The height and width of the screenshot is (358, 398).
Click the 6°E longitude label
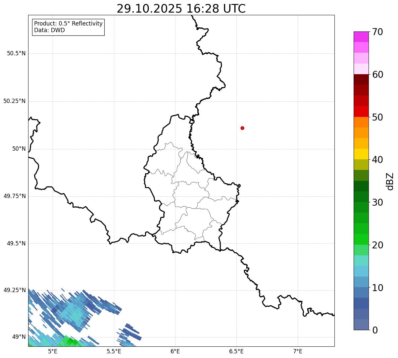(x=175, y=351)
